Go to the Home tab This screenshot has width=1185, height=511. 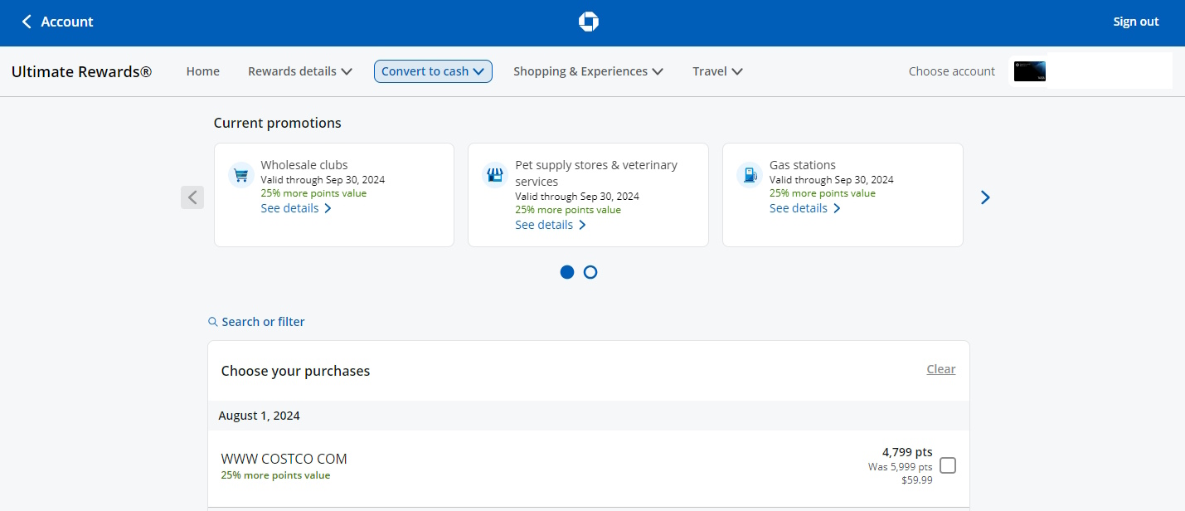(203, 71)
